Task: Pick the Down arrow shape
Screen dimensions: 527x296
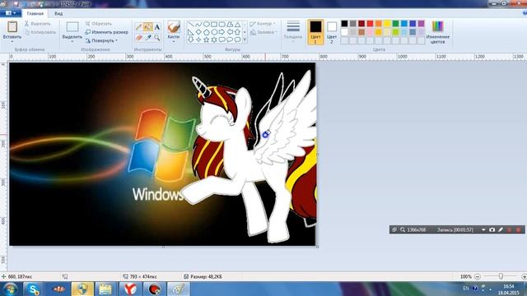Action: click(x=191, y=39)
